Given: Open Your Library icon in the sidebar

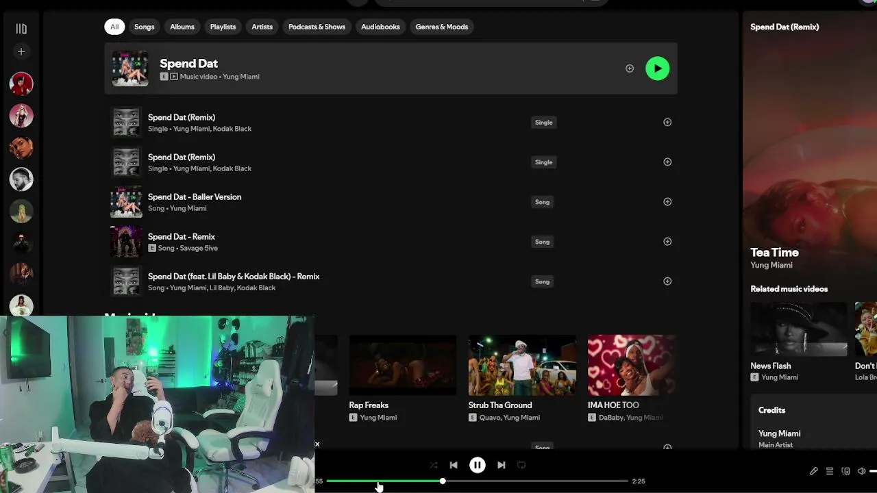Looking at the screenshot, I should 21,29.
